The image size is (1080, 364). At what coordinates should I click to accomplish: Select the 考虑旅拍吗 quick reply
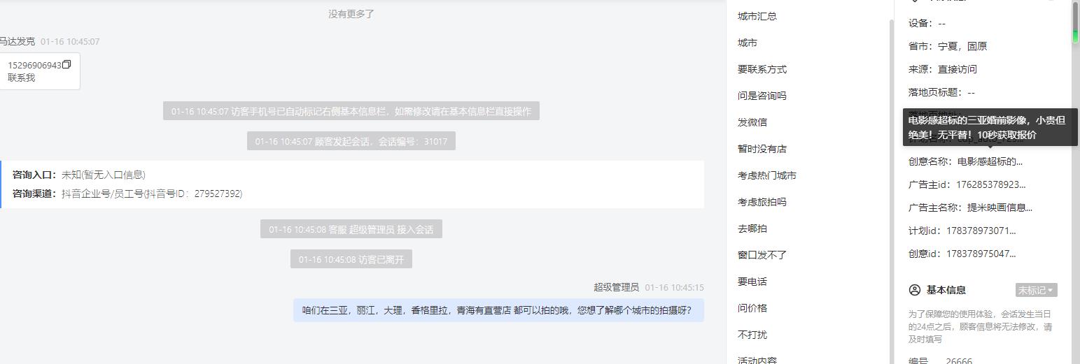pos(762,202)
